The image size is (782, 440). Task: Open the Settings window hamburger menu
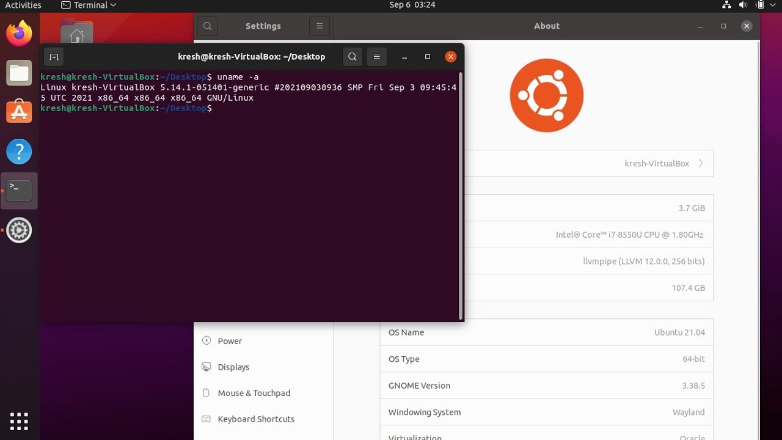(x=320, y=26)
